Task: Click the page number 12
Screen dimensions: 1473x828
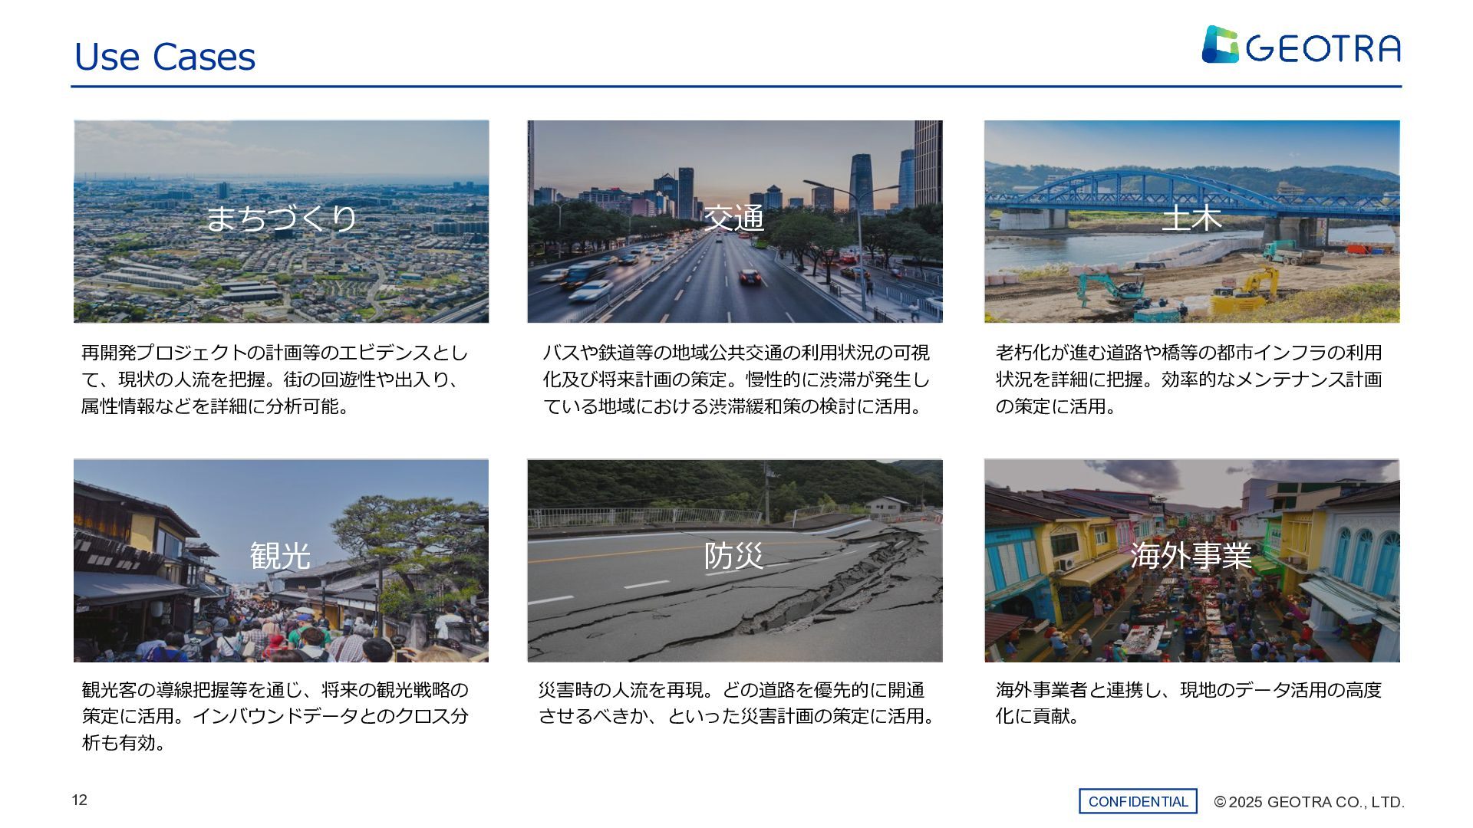Action: (80, 800)
